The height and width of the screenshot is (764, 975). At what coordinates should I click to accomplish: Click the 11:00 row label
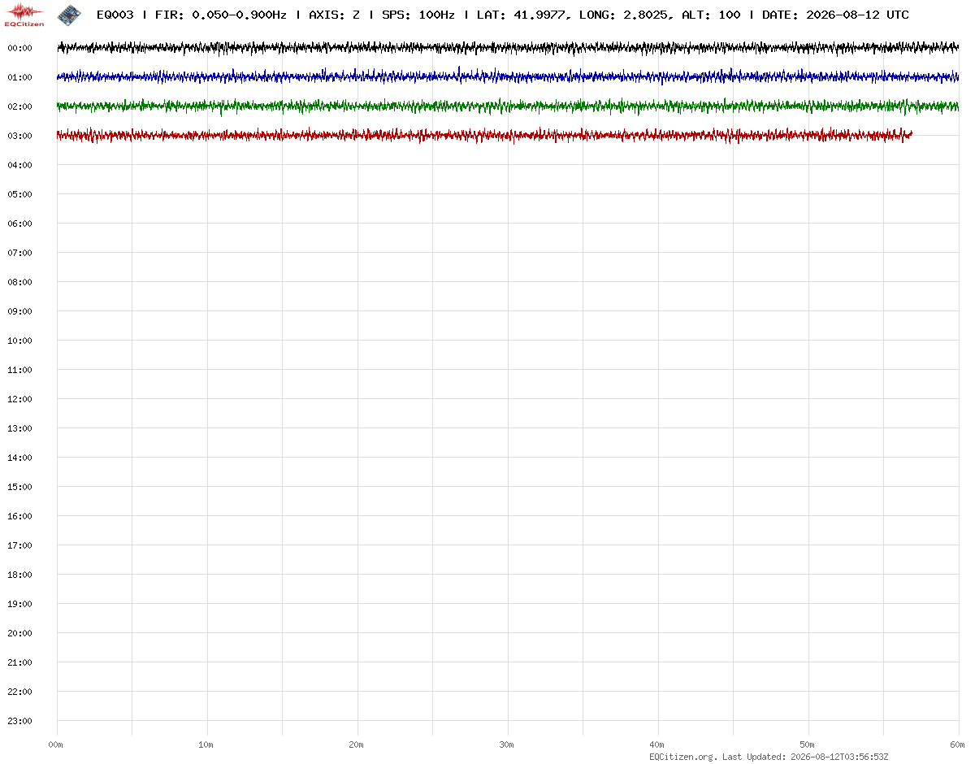pyautogui.click(x=19, y=370)
